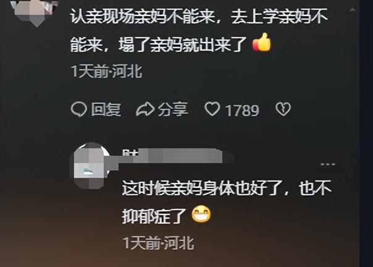Screen dimensions: 373x267
Task: Tap the 回复 reply label
Action: click(106, 109)
